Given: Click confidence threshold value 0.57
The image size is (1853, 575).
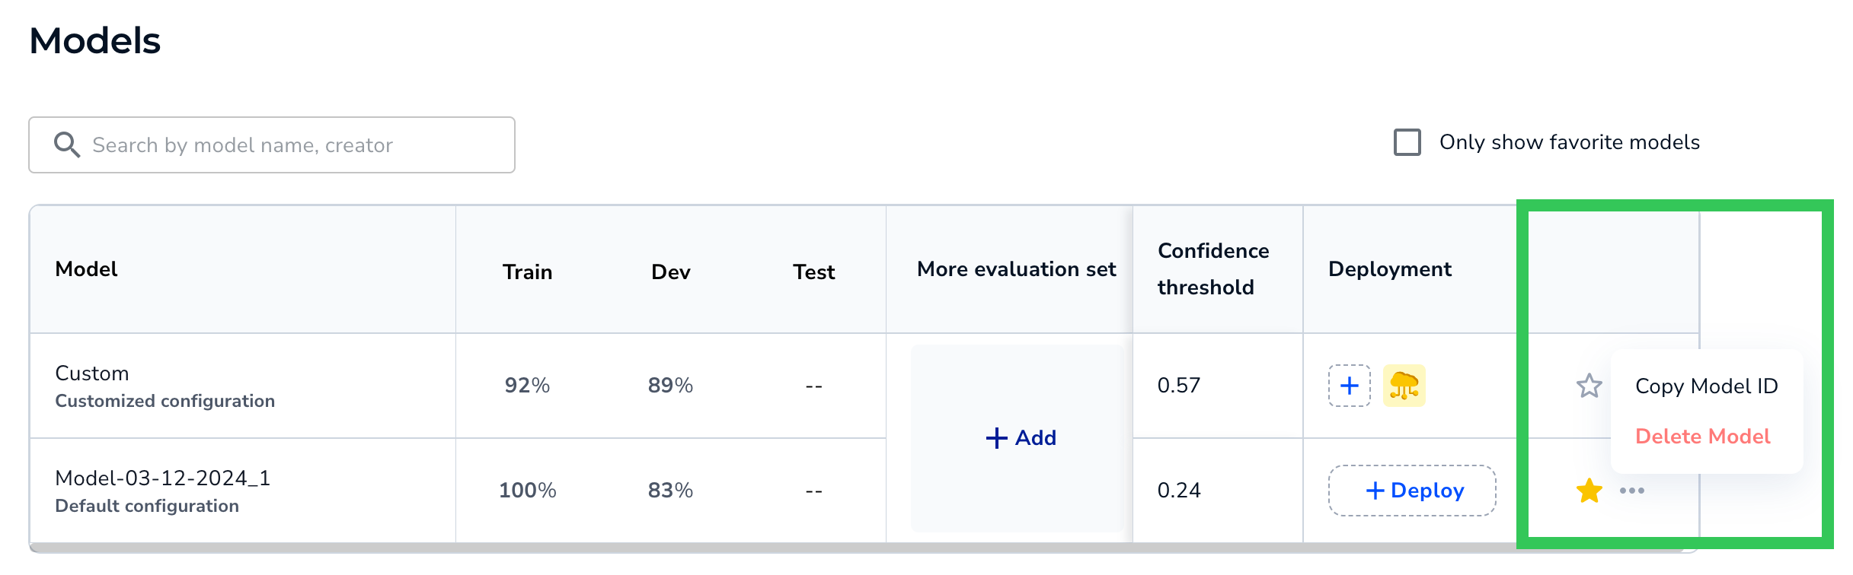Looking at the screenshot, I should pos(1178,386).
